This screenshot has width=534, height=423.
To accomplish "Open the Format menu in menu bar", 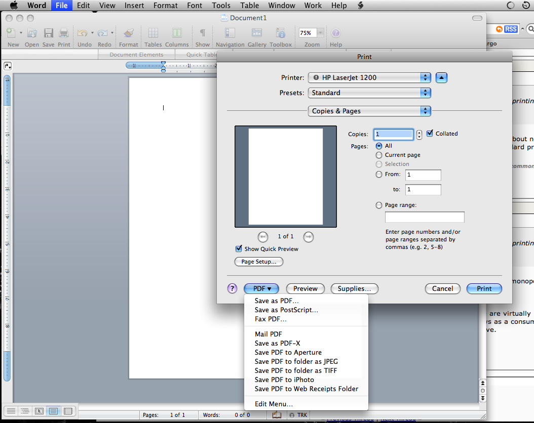I will coord(166,6).
